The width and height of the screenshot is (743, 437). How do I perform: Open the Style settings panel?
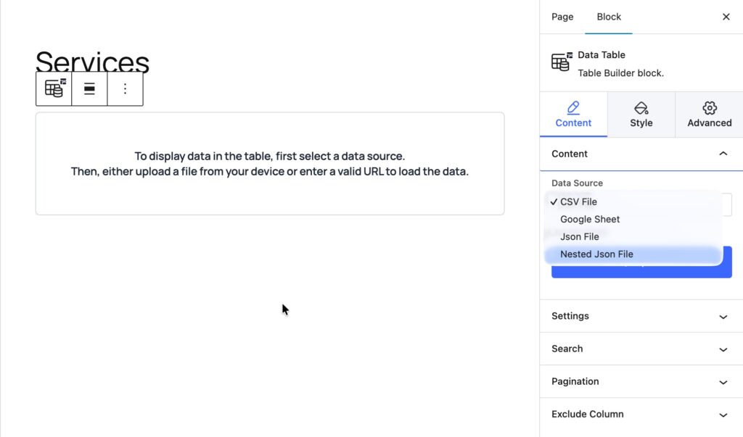coord(641,115)
